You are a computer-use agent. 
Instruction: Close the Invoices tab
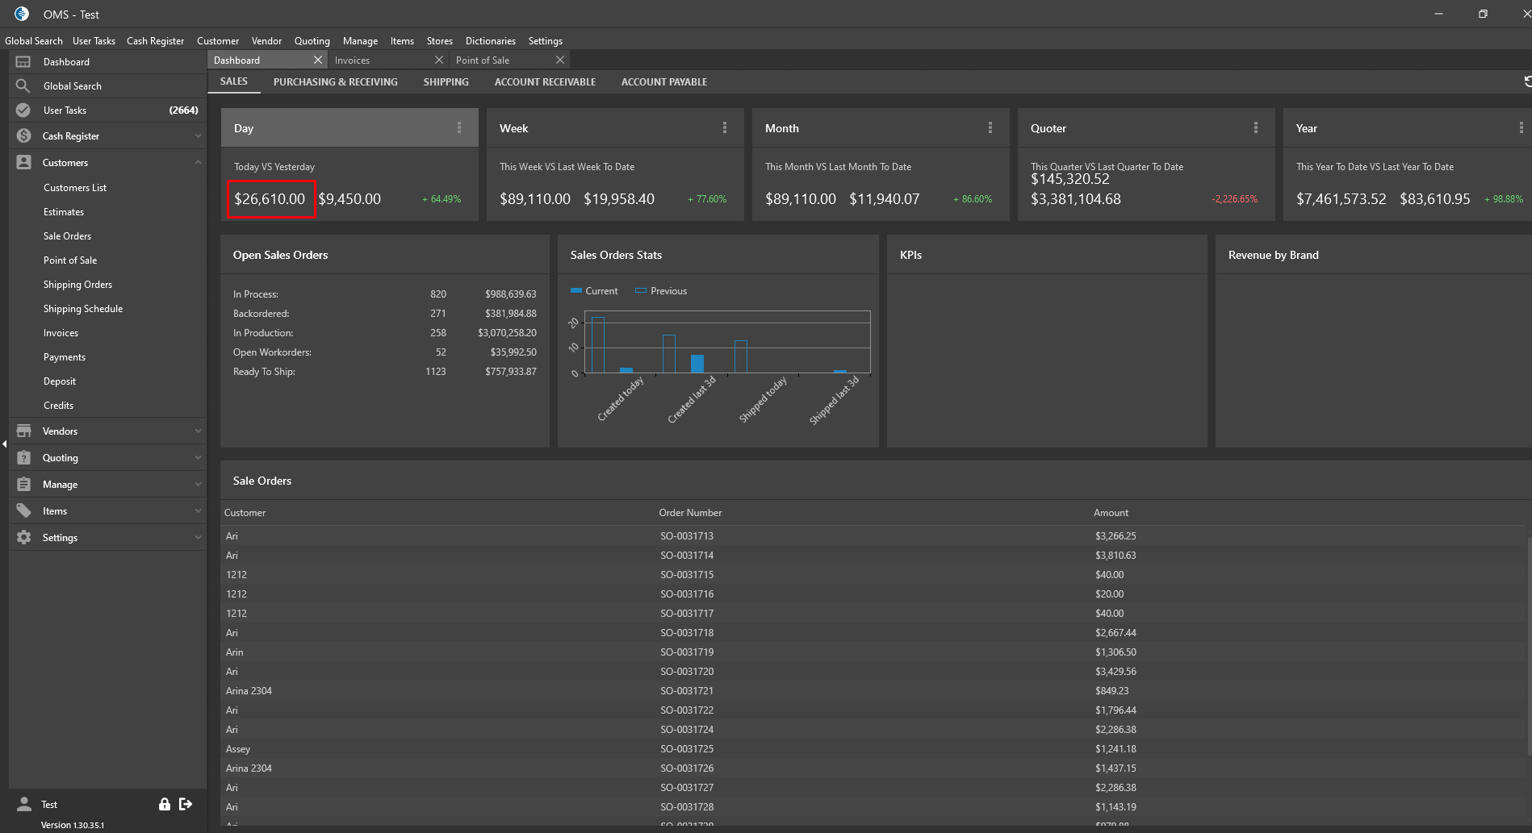pyautogui.click(x=439, y=60)
